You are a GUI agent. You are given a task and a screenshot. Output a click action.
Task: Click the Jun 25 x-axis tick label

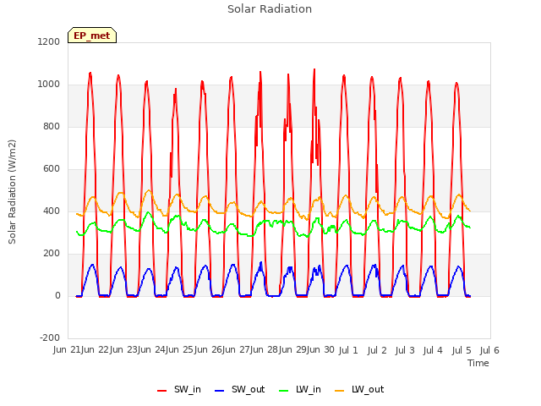click(180, 350)
